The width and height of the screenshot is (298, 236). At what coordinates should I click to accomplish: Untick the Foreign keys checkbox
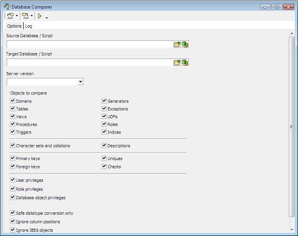tap(13, 166)
